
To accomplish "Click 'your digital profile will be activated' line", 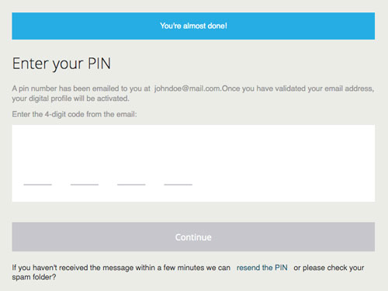I will click(x=71, y=99).
